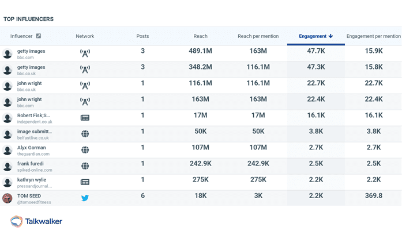Click the Talkwalker logo
Image resolution: width=402 pixels, height=239 pixels.
tap(36, 221)
